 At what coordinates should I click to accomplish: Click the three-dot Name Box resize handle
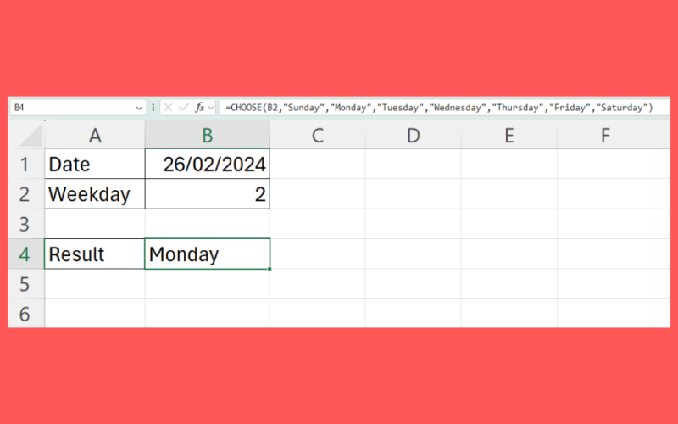pos(153,108)
